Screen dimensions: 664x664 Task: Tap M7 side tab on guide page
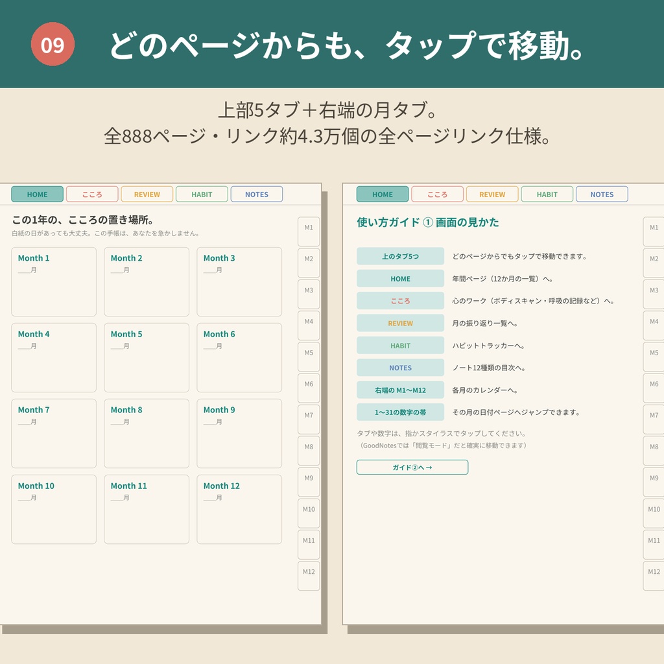[x=654, y=420]
